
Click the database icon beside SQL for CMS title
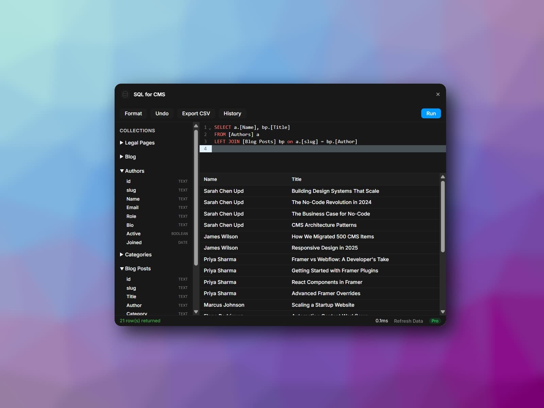pyautogui.click(x=125, y=95)
